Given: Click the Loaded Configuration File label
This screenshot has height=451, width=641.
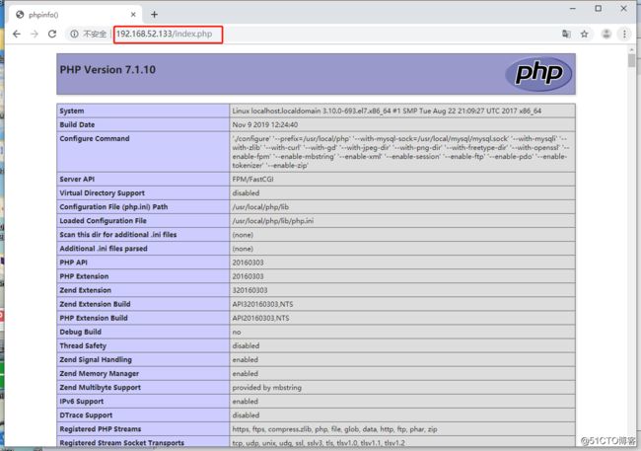Looking at the screenshot, I should pyautogui.click(x=103, y=221).
